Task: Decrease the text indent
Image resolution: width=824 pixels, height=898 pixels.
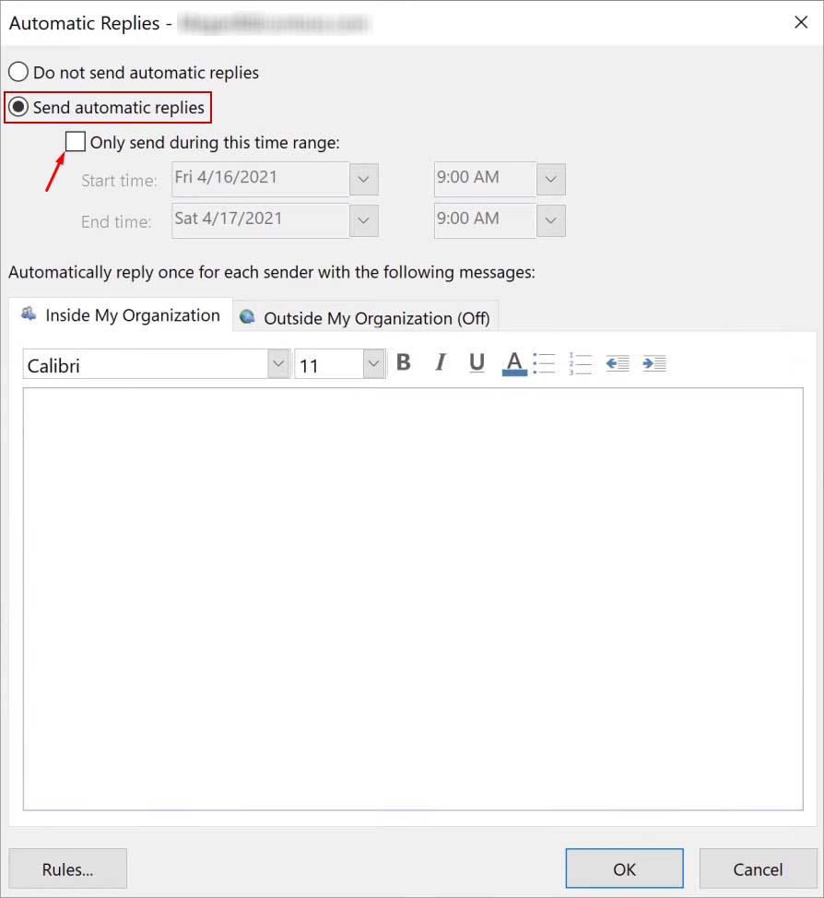Action: pos(618,363)
